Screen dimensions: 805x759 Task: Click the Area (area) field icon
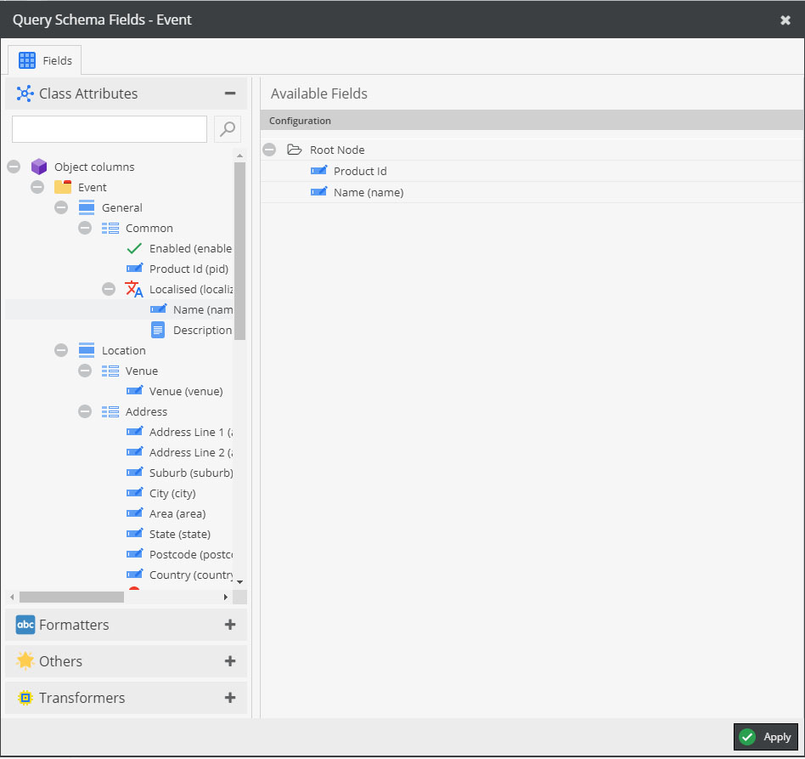[x=134, y=513]
